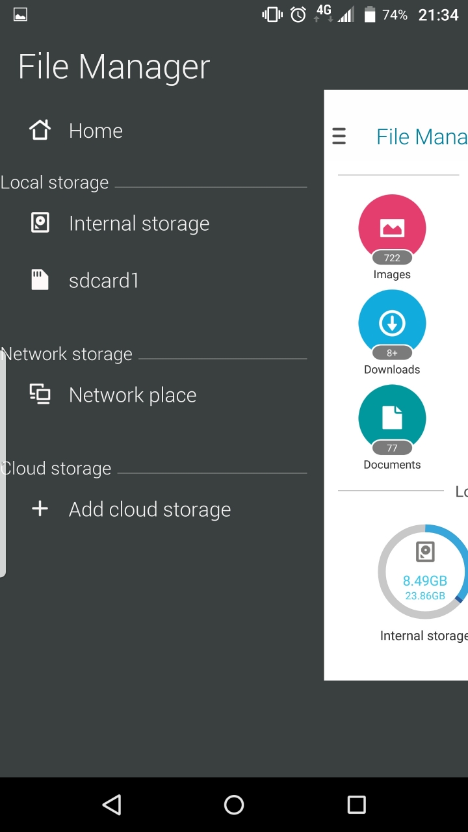Open the teal Documents category circle
The image size is (468, 832).
(392, 417)
